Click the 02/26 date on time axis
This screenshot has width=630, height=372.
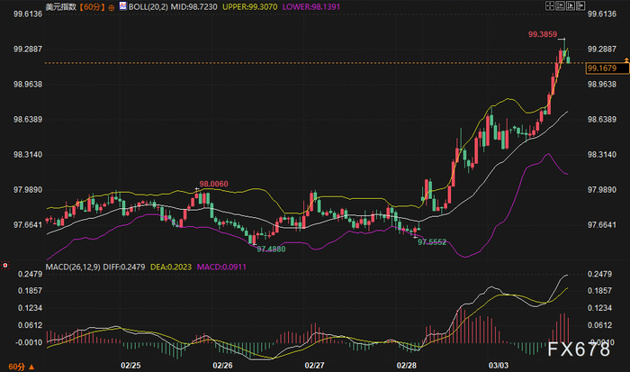(x=222, y=366)
